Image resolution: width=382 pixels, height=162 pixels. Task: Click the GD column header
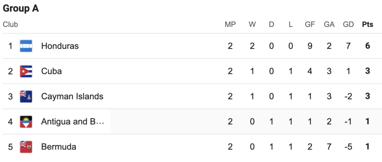[348, 25]
